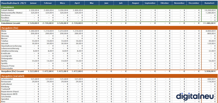Click the Nebeneinkünfte (Netto) row label
The width and height of the screenshot is (218, 103).
11,13
